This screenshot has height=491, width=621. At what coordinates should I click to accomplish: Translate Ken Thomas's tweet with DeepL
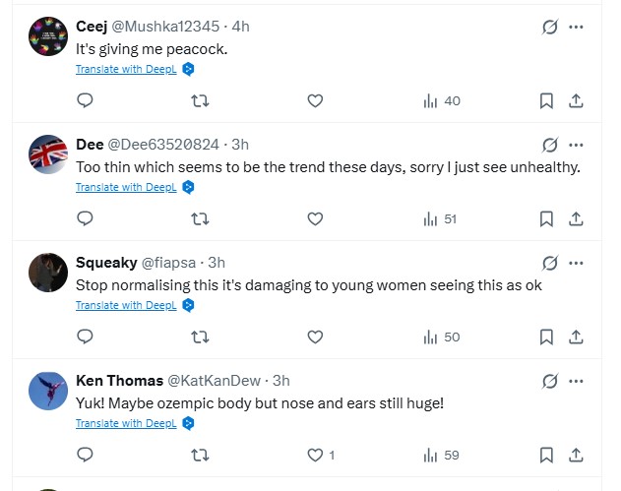(126, 423)
